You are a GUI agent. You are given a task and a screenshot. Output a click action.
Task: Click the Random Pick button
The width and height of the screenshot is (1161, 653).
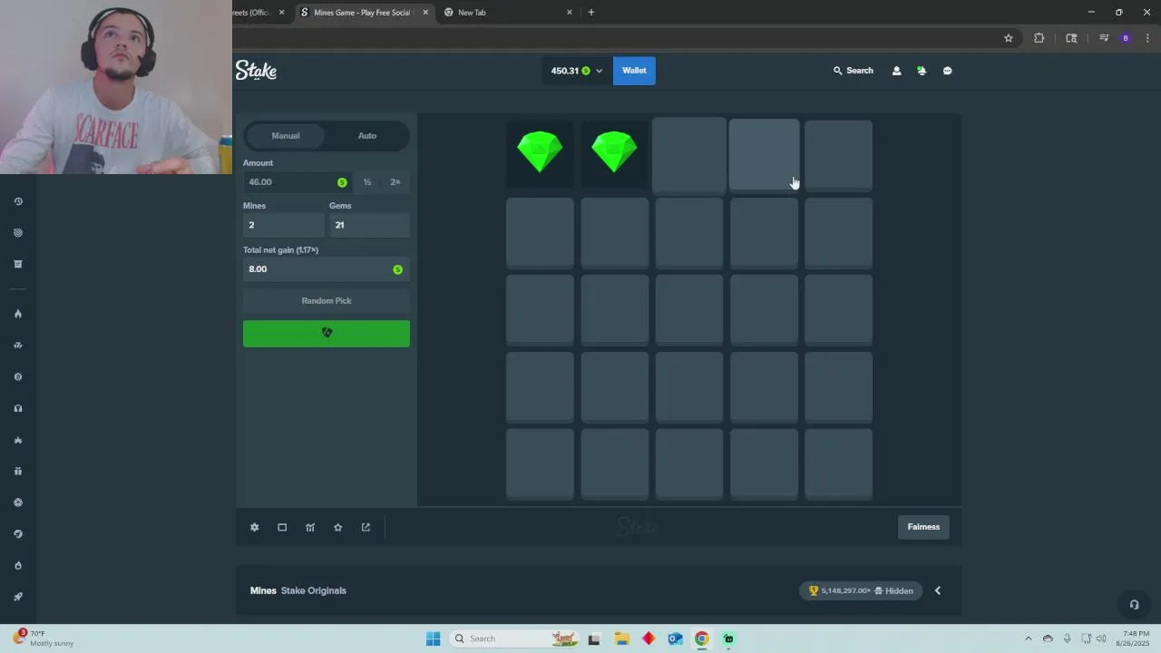(x=327, y=301)
